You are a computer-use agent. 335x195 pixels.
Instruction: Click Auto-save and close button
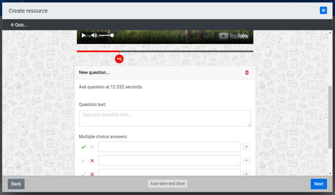167,184
